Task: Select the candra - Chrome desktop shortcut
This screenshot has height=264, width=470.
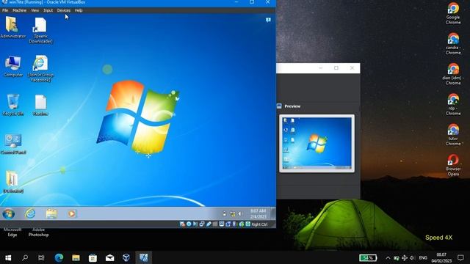Action: 453,44
